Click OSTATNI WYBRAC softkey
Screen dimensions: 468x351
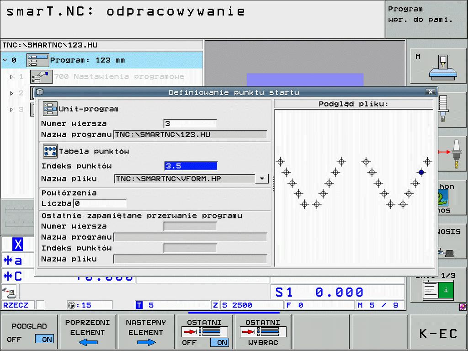coord(263,332)
